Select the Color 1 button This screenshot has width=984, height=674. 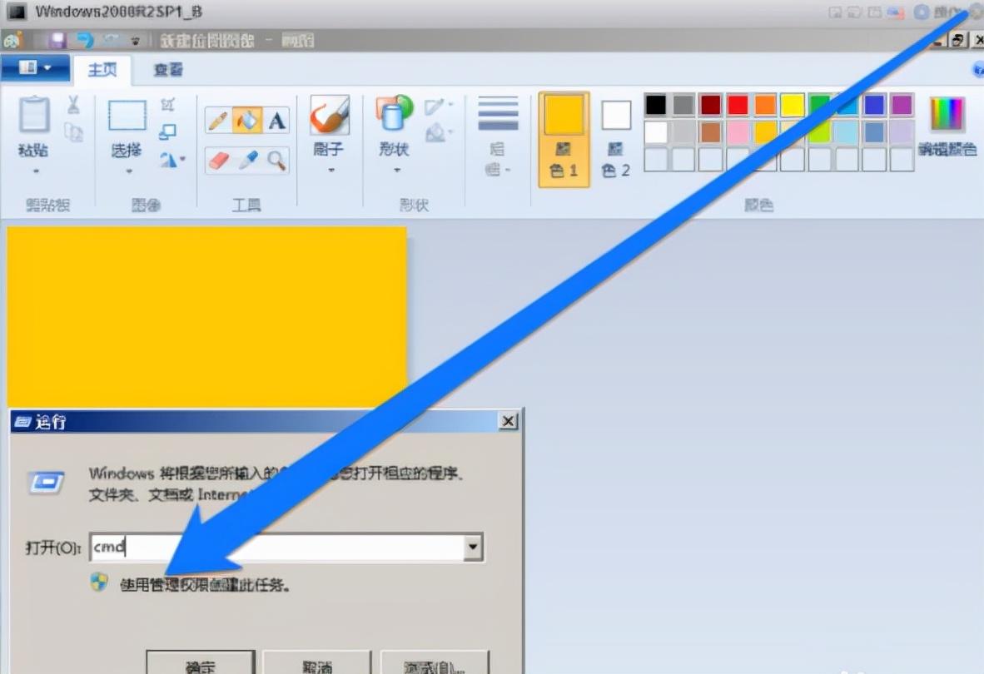coord(564,140)
